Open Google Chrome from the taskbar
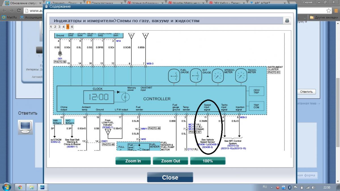This screenshot has width=340, height=191. [x=20, y=187]
